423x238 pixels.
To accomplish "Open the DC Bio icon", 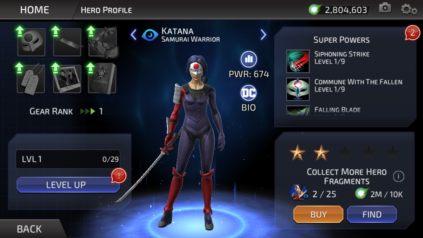I will pyautogui.click(x=248, y=93).
